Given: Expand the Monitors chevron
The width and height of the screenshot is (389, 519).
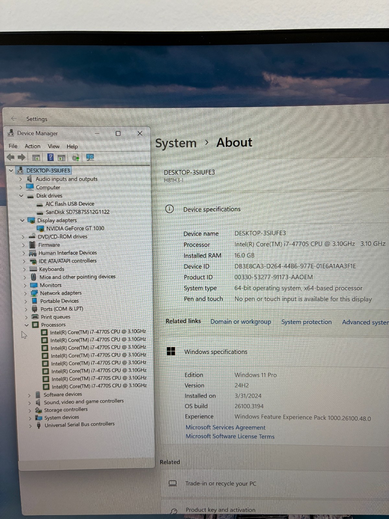Looking at the screenshot, I should [25, 285].
